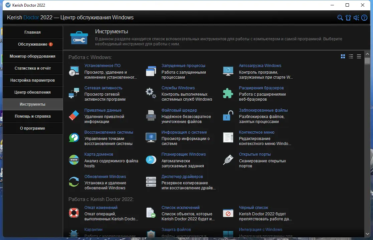Click the green puzzle Расширения браузеров icon
The width and height of the screenshot is (373, 240).
[x=228, y=93]
